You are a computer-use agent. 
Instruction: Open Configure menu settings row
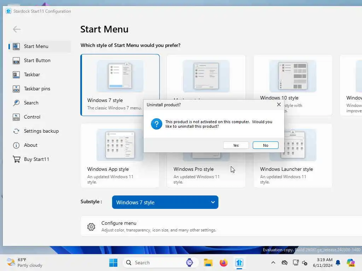[221, 226]
